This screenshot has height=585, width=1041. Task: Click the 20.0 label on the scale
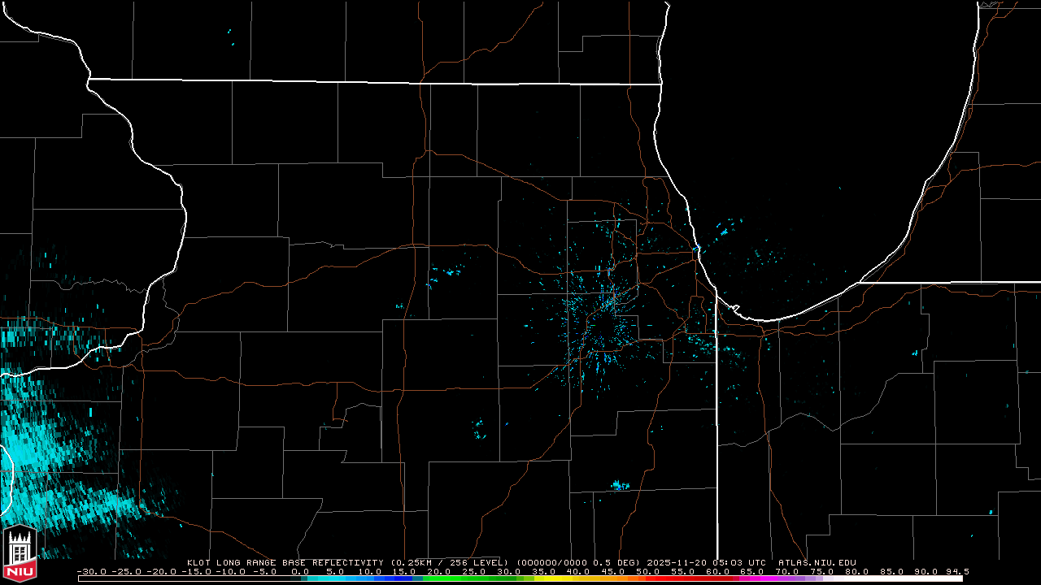[x=439, y=571]
